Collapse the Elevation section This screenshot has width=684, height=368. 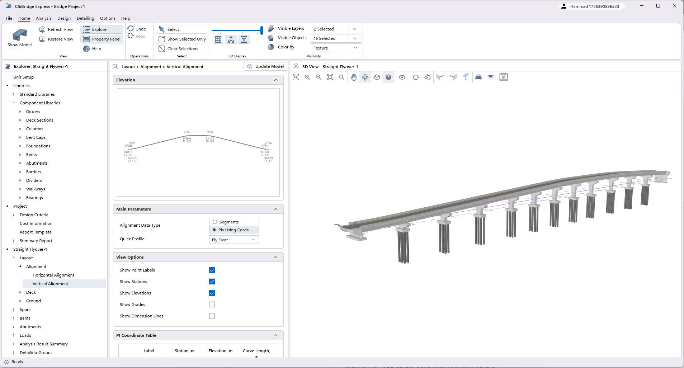tap(276, 80)
